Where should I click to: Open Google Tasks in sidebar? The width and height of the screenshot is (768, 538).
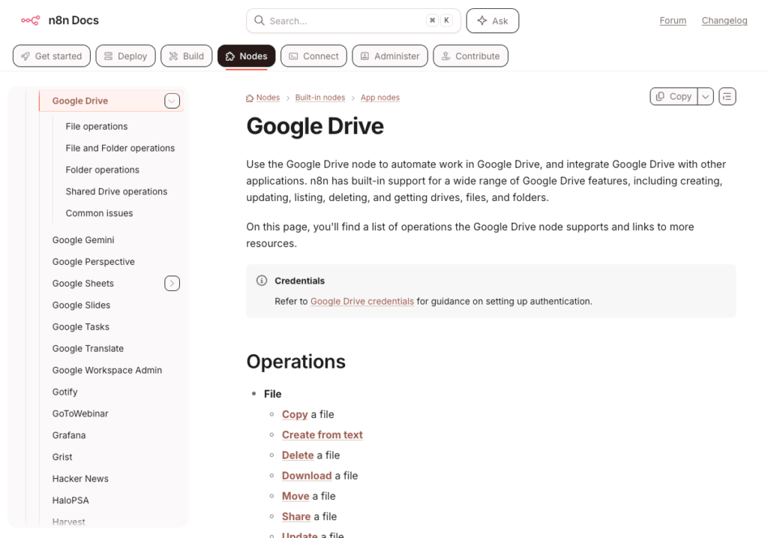click(81, 327)
